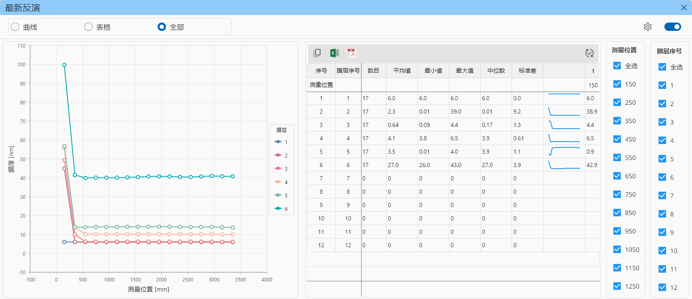Uncheck measurement position 950
Image resolution: width=692 pixels, height=299 pixels.
pyautogui.click(x=617, y=231)
